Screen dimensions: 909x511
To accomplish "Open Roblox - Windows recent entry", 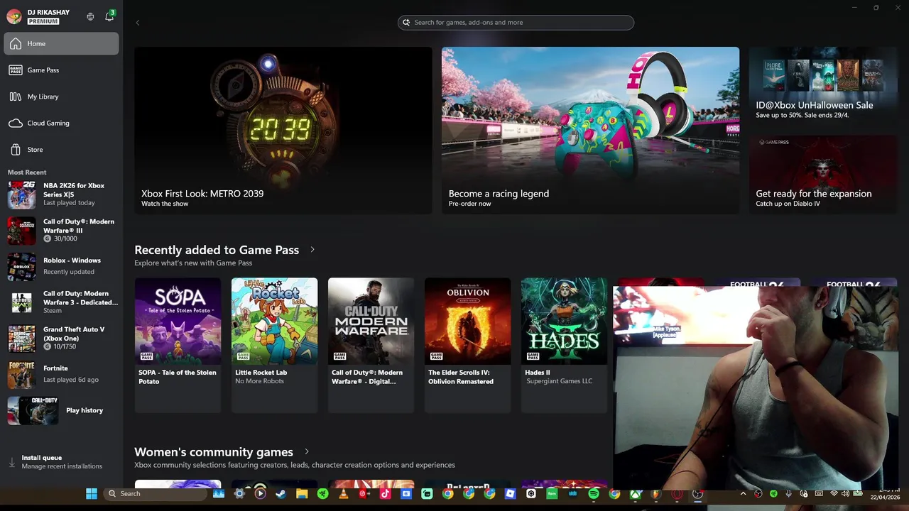I will coord(61,266).
